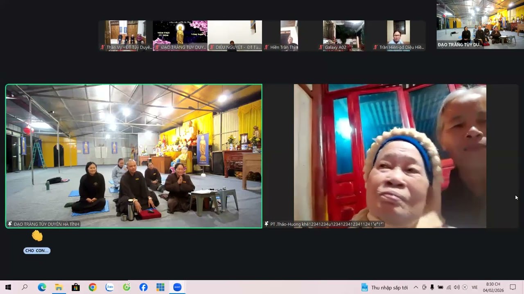Click the floating ĐẠO TRÀNG TÙY DU... self-view thumbnail
Screen dimensions: 524x294
[480, 24]
